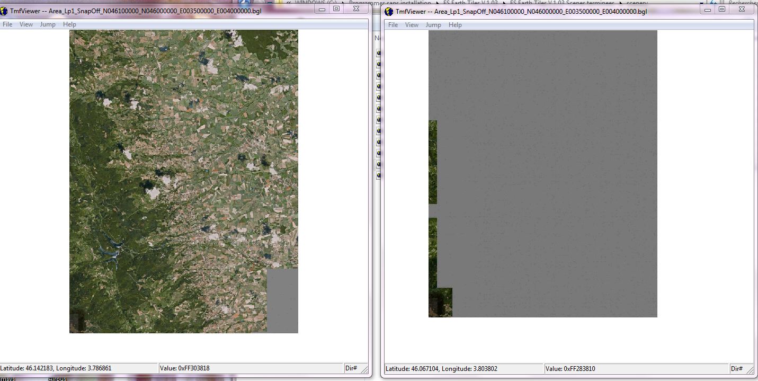The image size is (758, 381).
Task: Click the large grey image in right window
Action: coord(543,173)
